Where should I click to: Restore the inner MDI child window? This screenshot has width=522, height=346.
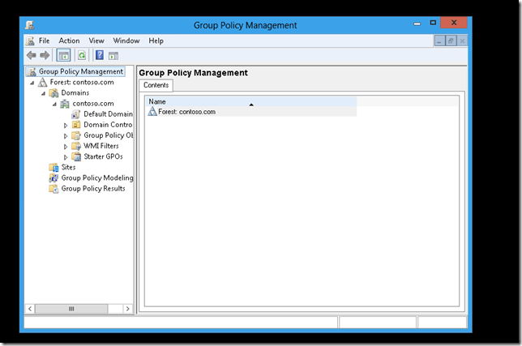[x=451, y=41]
